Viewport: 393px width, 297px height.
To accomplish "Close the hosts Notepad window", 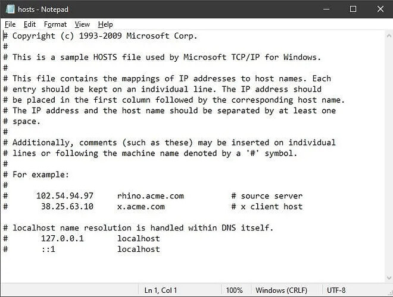I will coord(379,9).
